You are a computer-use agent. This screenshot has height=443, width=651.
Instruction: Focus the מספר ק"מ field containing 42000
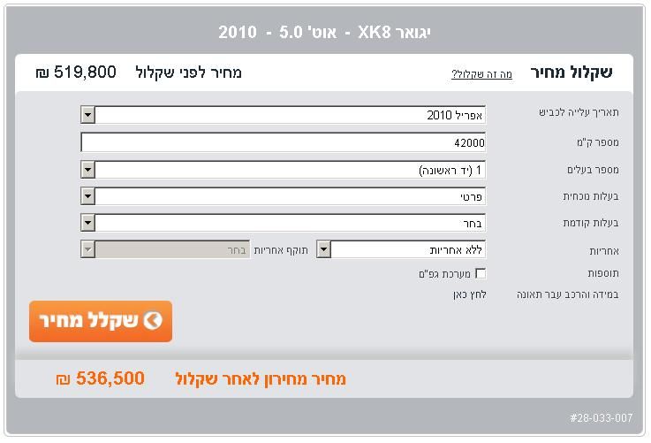[283, 142]
